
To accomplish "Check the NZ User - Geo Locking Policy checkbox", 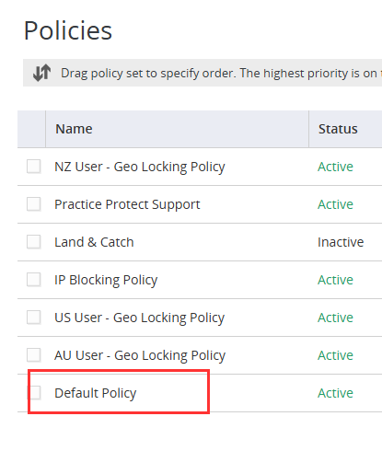I will coord(34,167).
